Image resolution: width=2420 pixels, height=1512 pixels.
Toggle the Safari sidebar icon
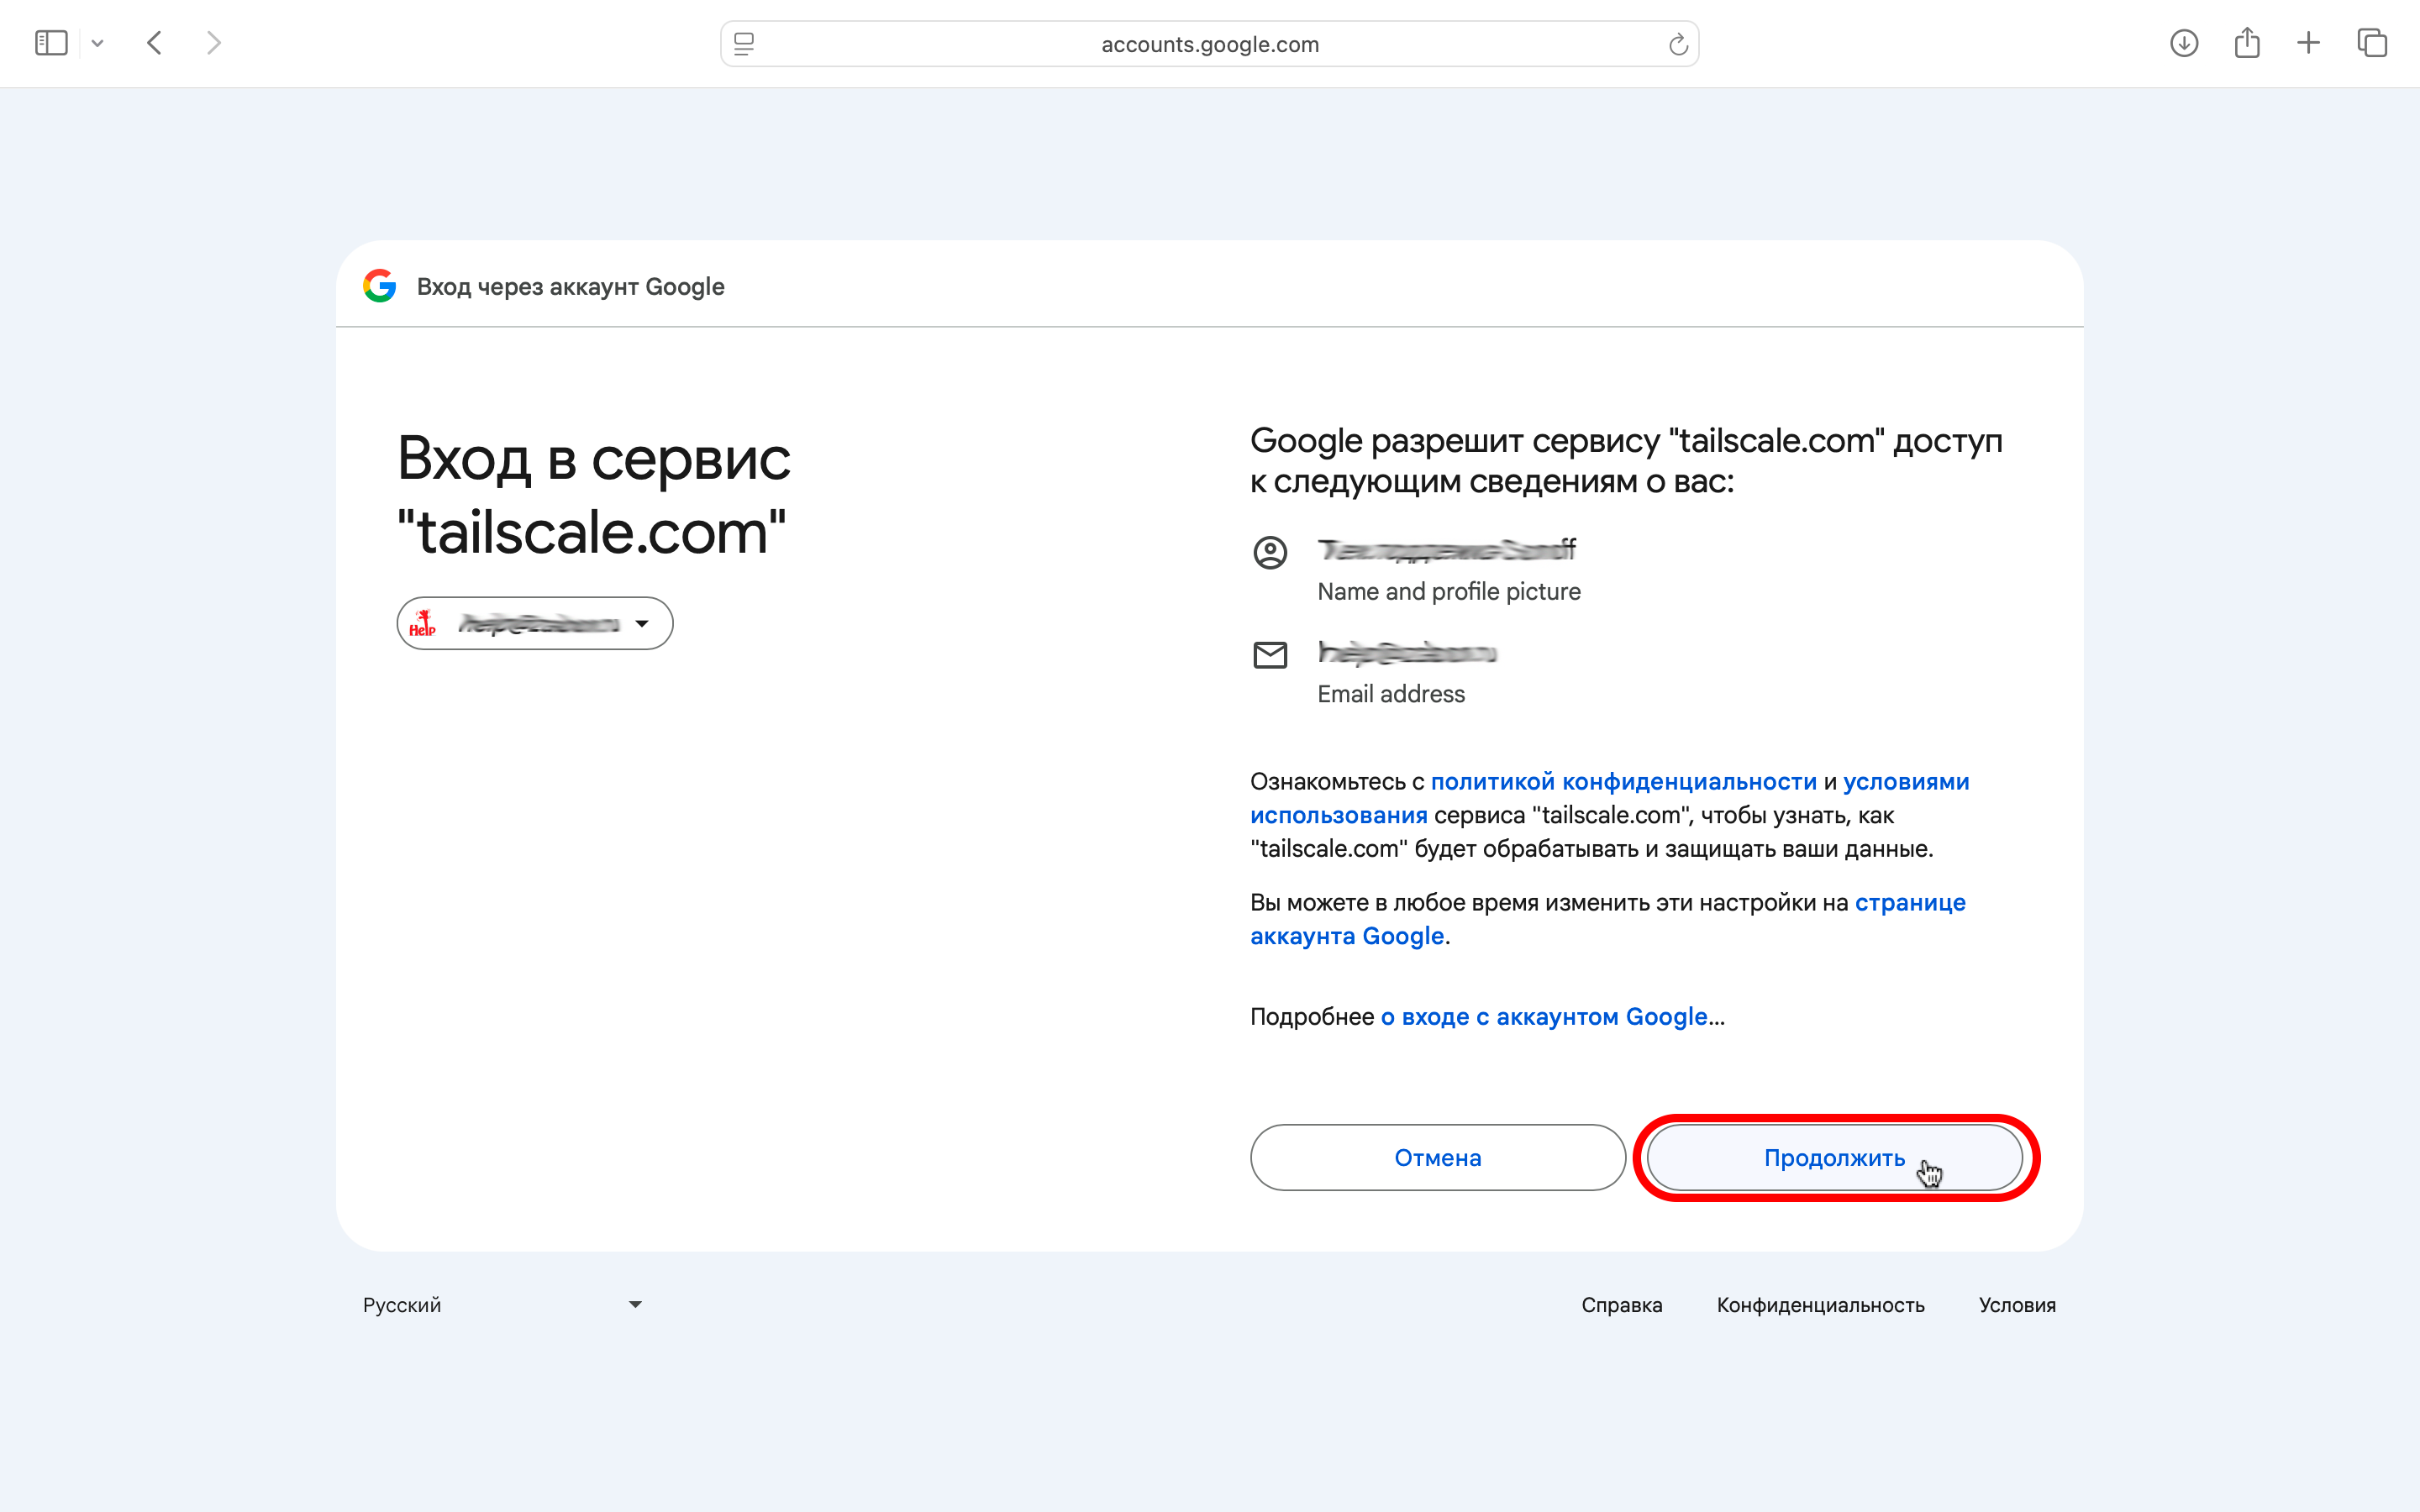pyautogui.click(x=51, y=43)
